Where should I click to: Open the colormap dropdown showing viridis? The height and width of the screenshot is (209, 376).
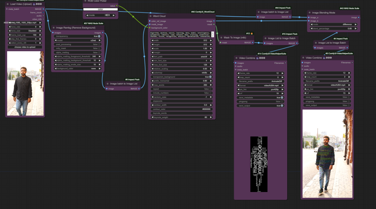point(181,73)
